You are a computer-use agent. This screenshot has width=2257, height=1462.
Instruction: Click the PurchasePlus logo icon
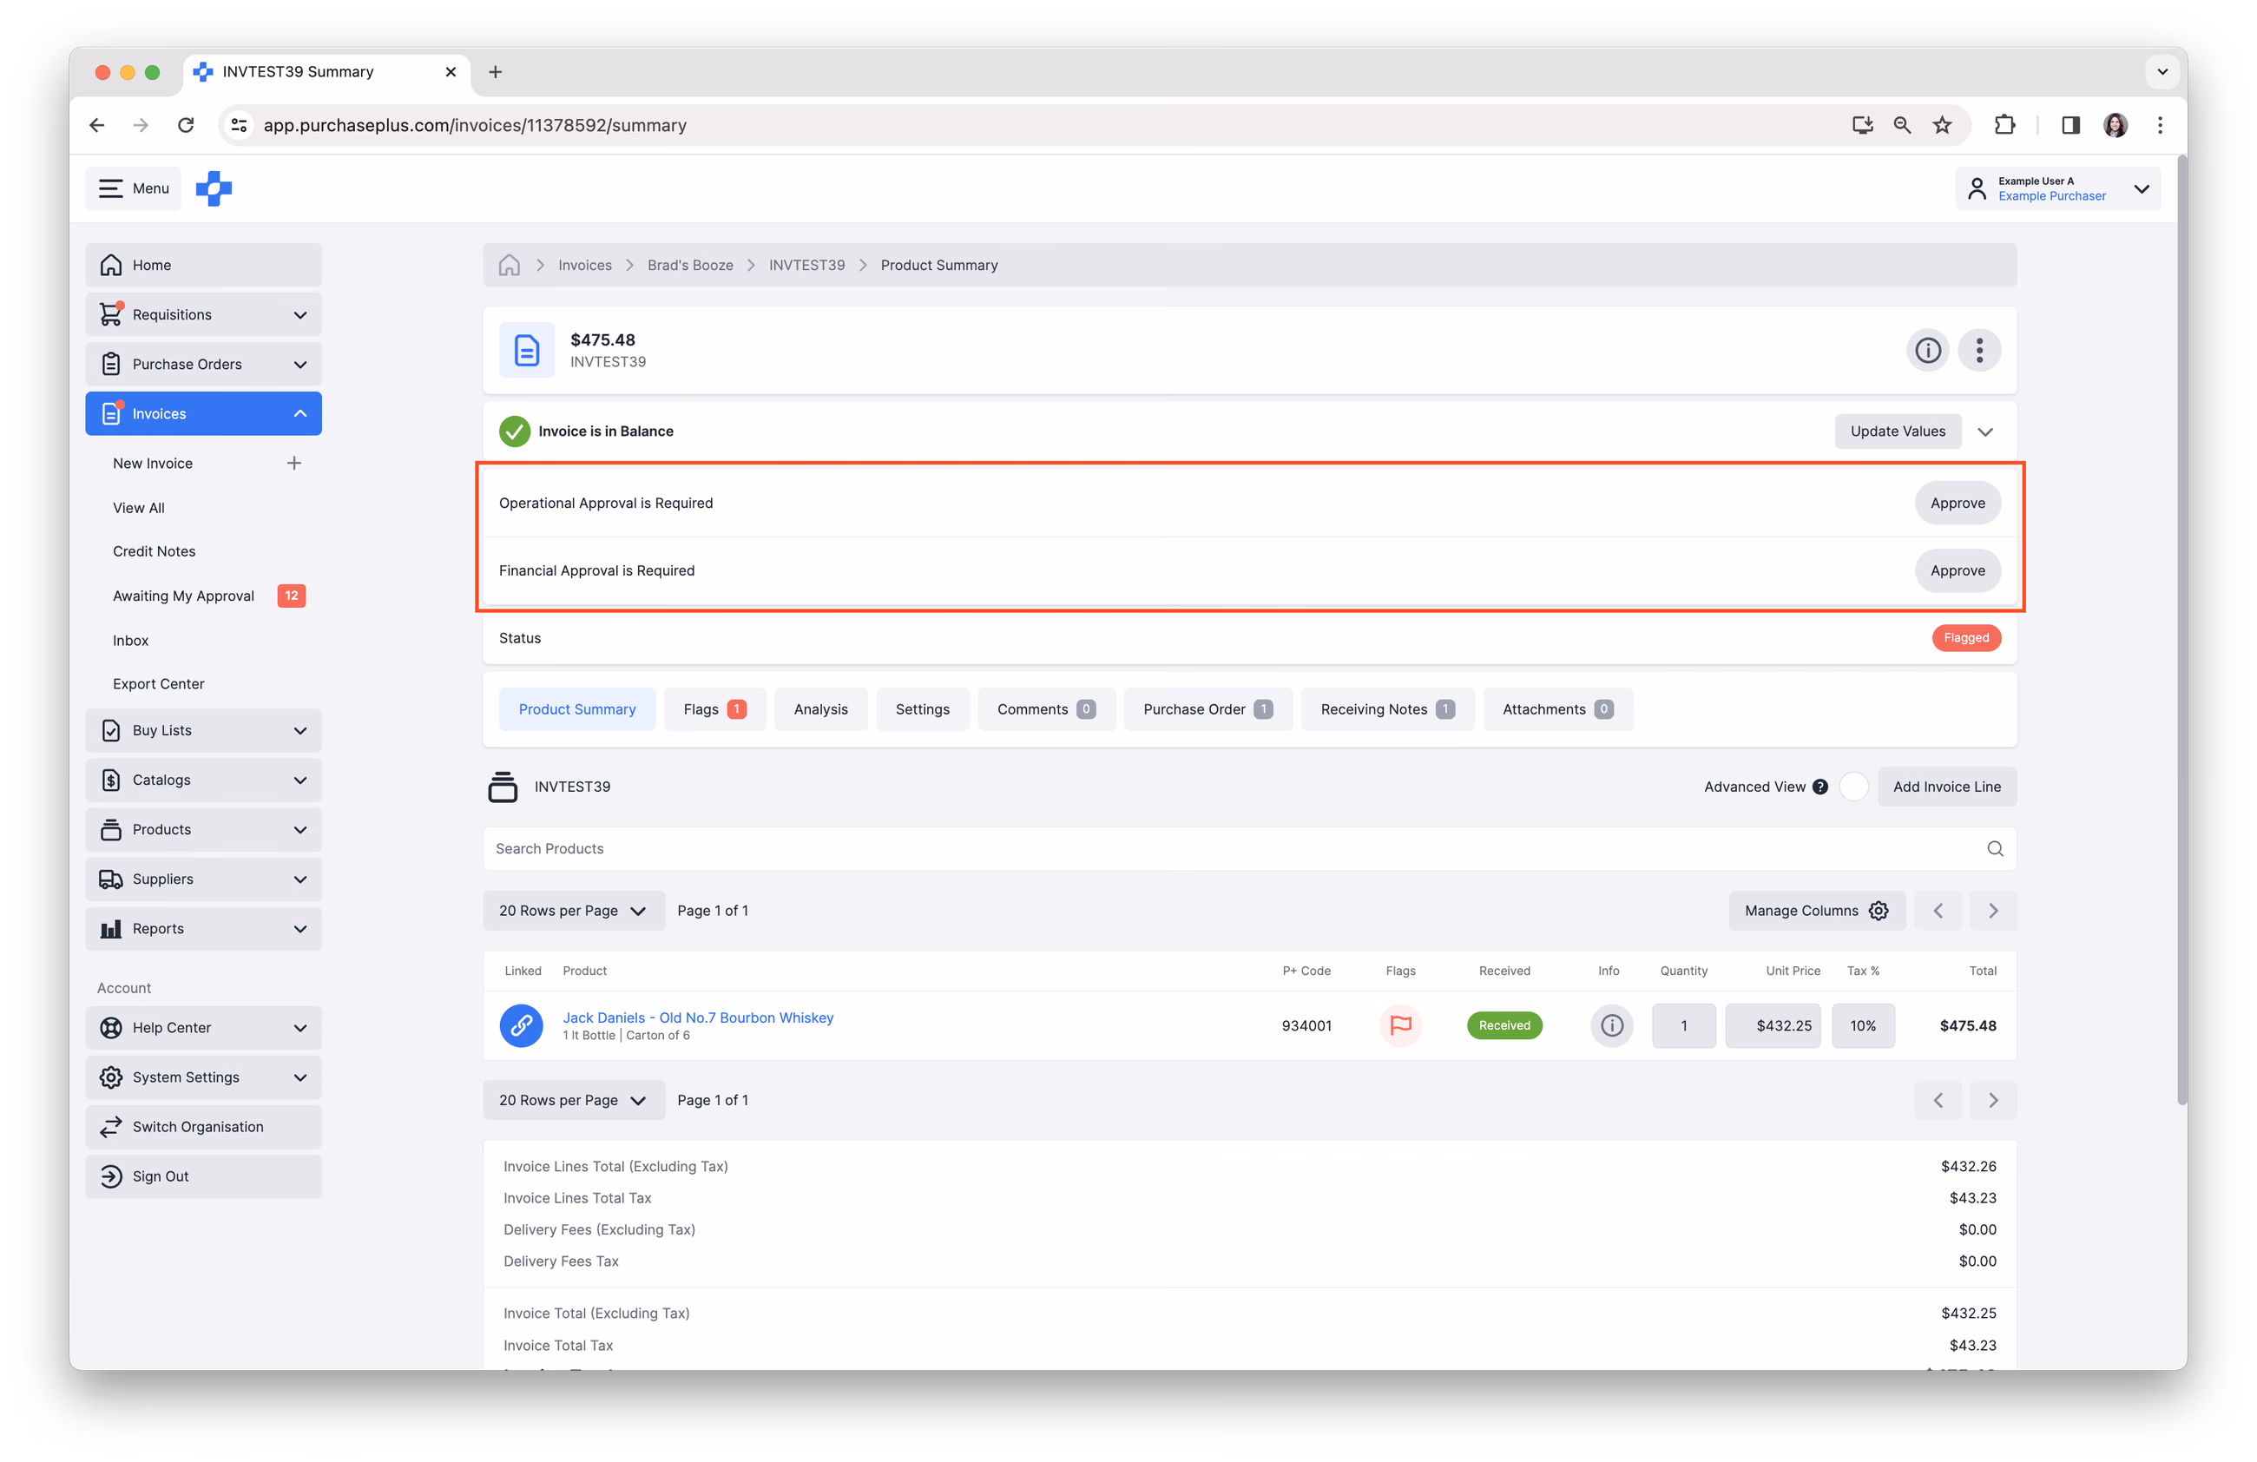click(214, 188)
